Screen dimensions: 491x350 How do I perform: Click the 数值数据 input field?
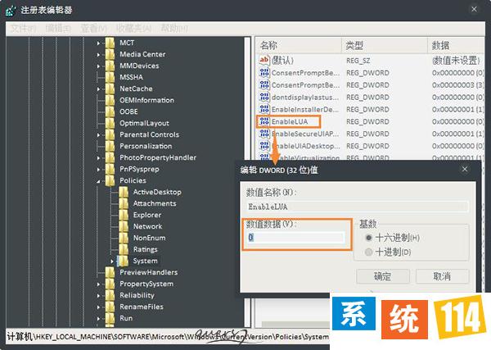296,238
